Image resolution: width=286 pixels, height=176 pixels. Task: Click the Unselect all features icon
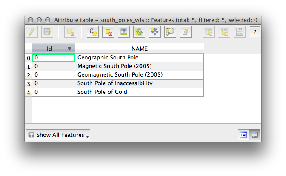click(x=108, y=32)
